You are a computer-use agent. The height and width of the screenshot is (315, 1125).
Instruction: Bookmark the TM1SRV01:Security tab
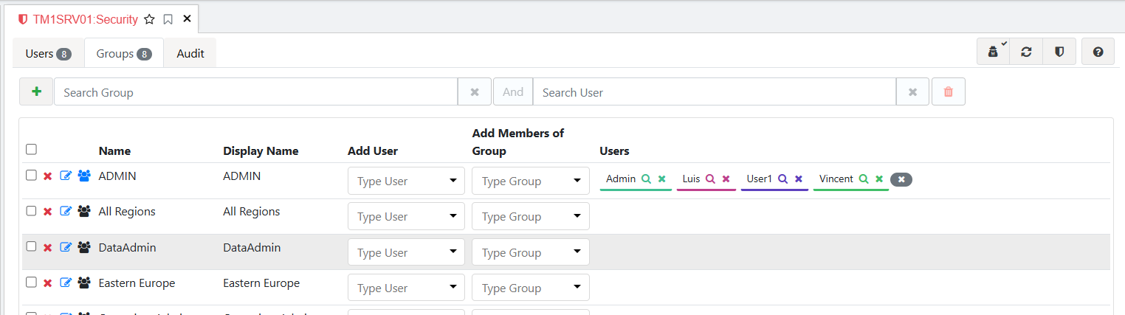click(x=168, y=19)
